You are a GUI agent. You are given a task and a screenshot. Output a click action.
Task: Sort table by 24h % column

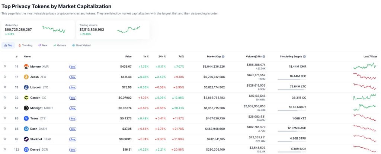[x=162, y=57]
